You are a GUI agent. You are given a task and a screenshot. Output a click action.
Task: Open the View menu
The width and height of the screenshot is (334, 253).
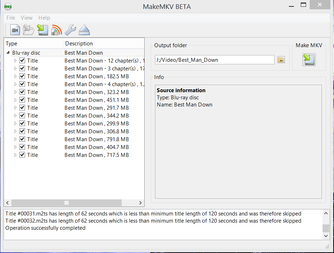[26, 18]
